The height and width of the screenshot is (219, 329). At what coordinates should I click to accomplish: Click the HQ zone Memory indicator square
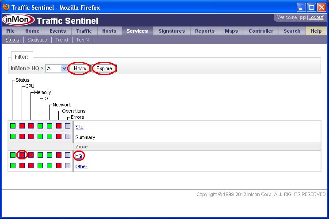click(31, 155)
